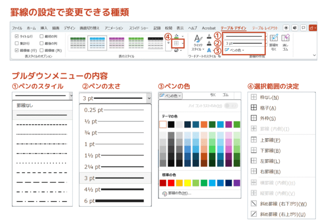Select the 2¼ pt pen weight

(x=115, y=167)
